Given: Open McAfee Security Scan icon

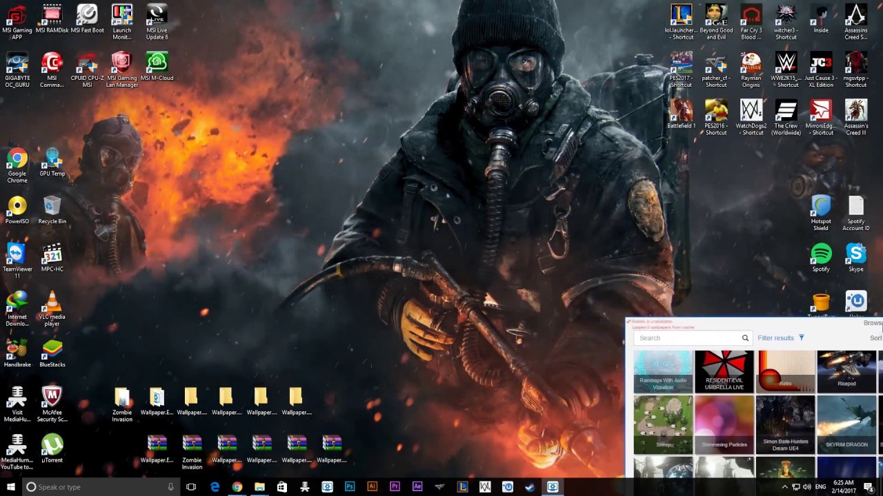Looking at the screenshot, I should 52,404.
